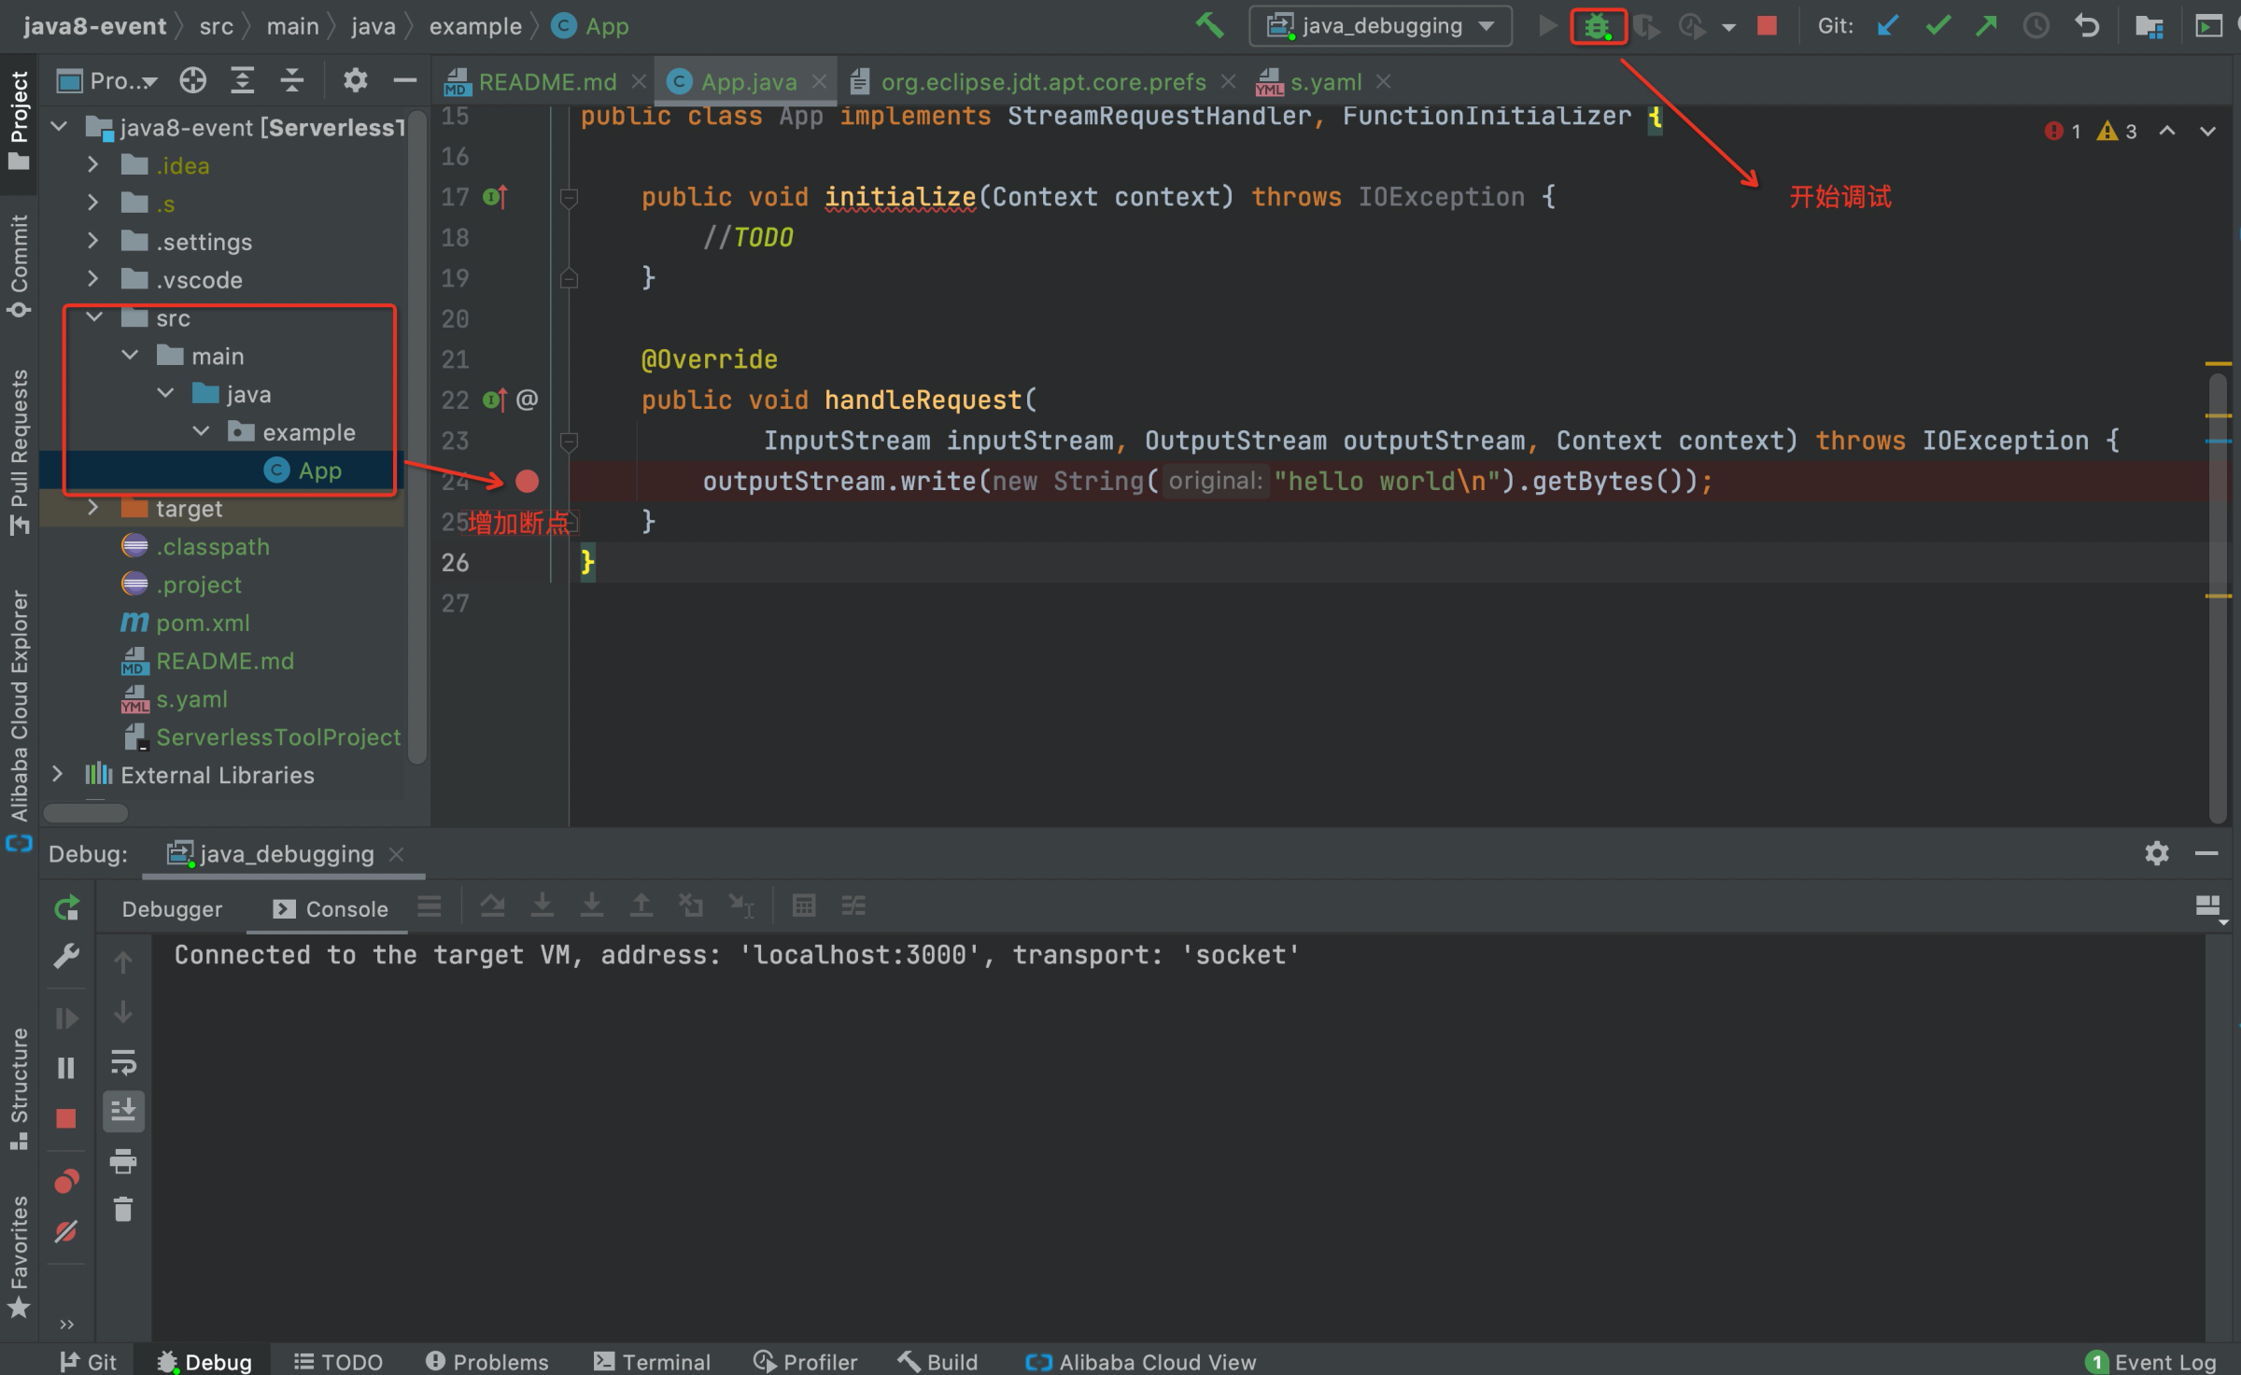Click the Print console output icon

(123, 1161)
